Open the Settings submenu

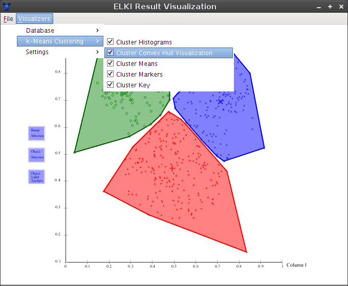[60, 52]
